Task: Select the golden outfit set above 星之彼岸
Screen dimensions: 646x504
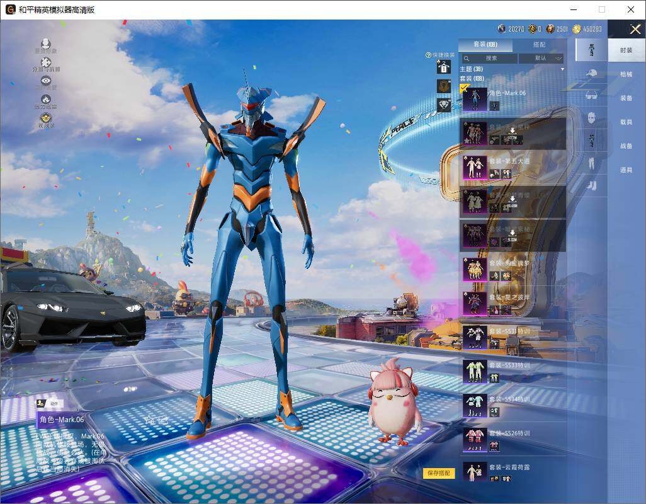Action: coord(475,270)
